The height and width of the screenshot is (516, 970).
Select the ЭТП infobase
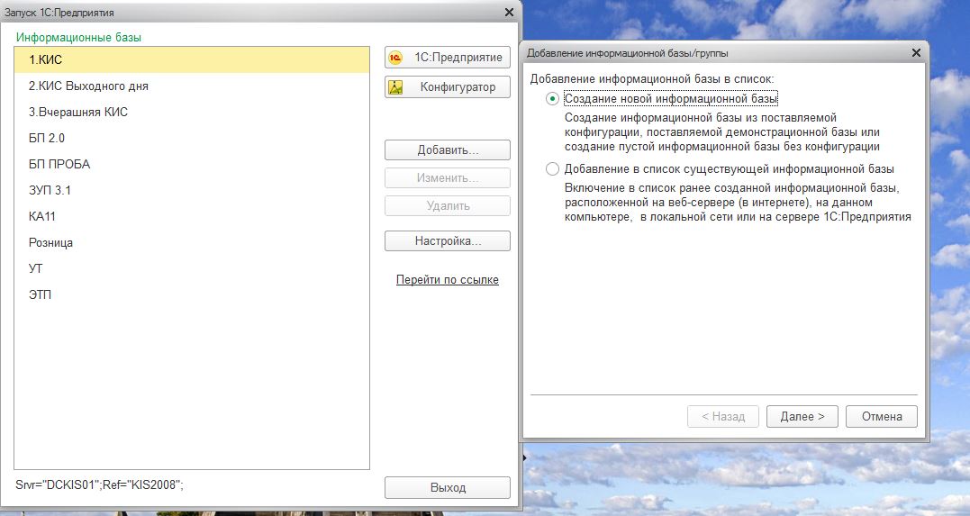point(192,294)
